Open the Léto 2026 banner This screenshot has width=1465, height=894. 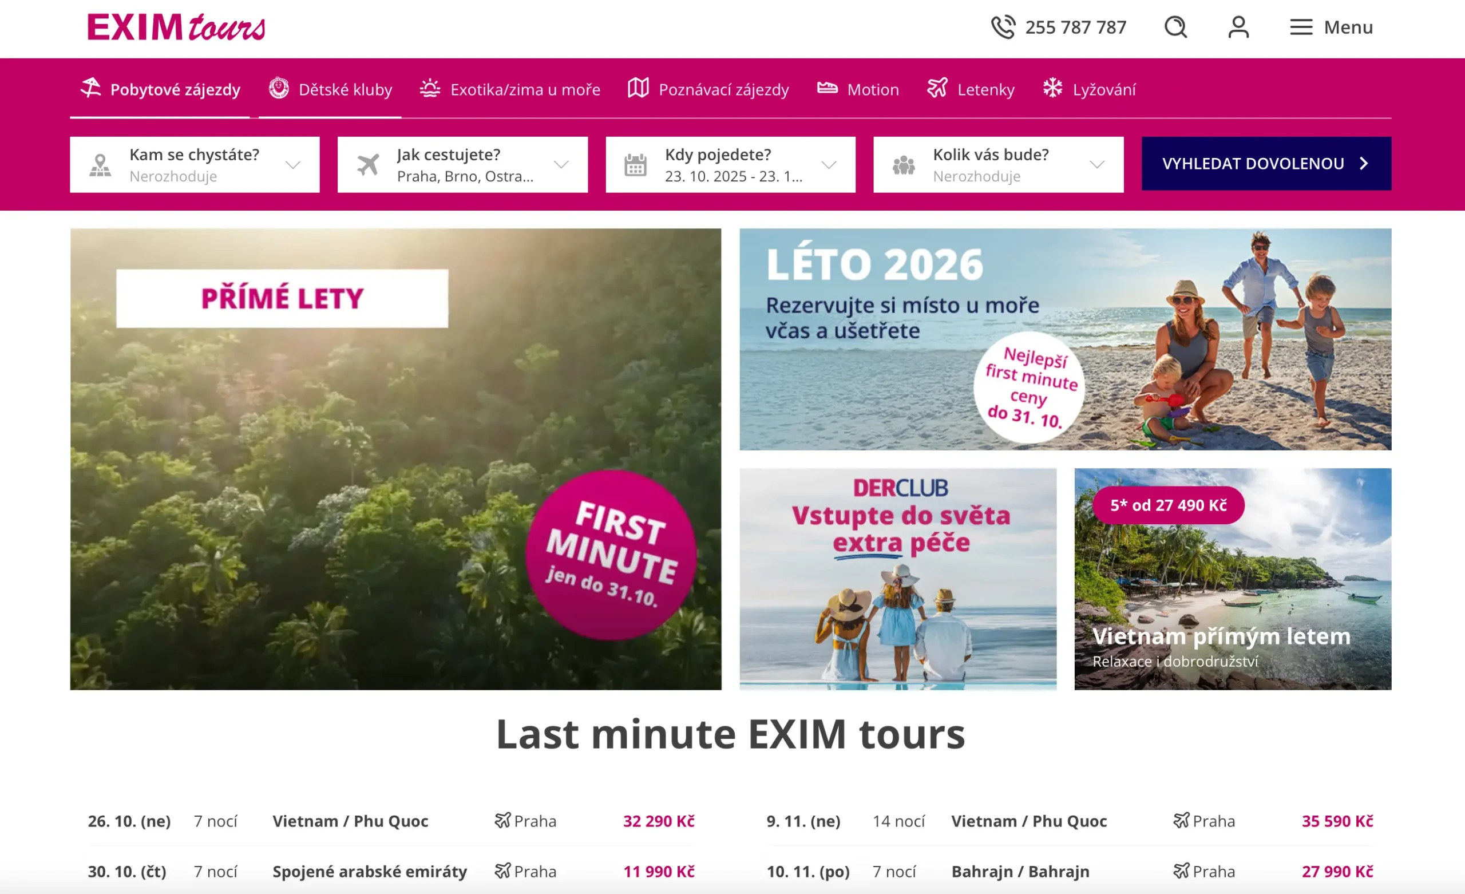point(1065,339)
